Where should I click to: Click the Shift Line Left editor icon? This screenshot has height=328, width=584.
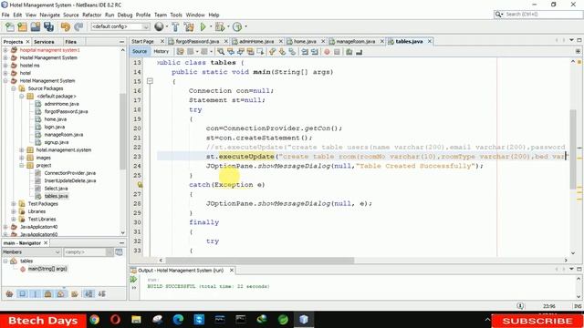(305, 52)
